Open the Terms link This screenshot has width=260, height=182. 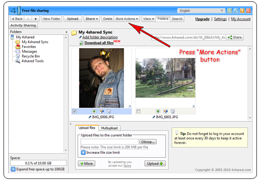tap(127, 166)
